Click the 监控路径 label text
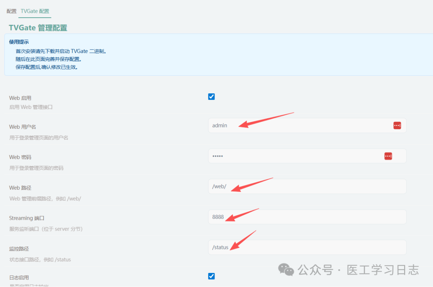The image size is (433, 287). coord(19,249)
